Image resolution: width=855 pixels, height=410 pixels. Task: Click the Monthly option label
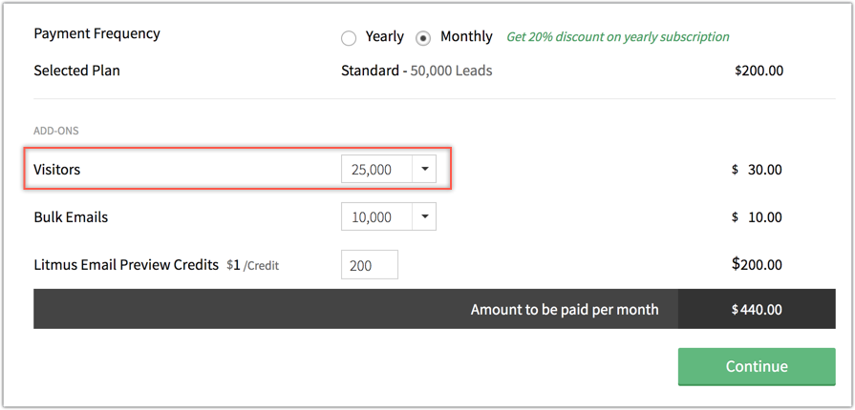pos(466,36)
